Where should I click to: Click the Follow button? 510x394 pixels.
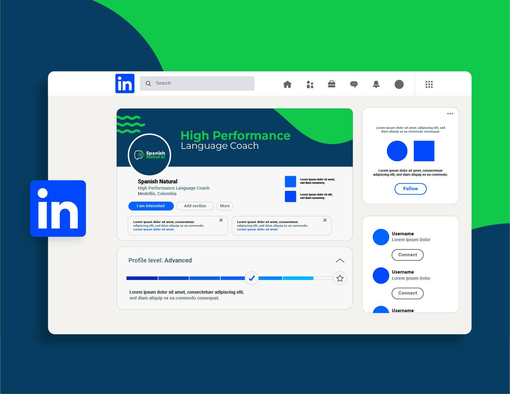coord(411,189)
